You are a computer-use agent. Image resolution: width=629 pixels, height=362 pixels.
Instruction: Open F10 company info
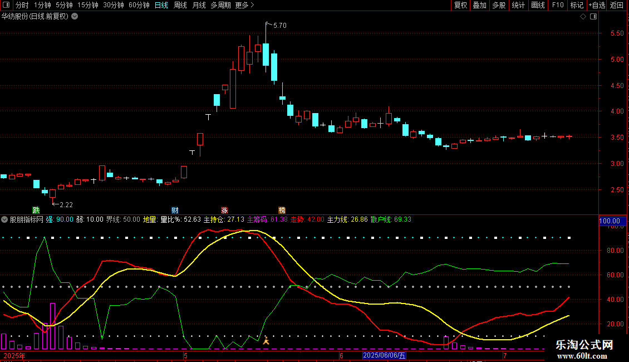pos(558,5)
